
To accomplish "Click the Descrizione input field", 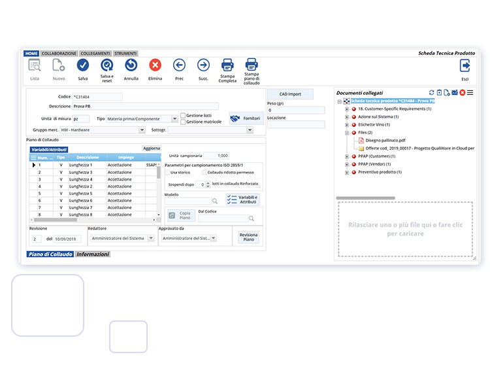I will point(146,107).
